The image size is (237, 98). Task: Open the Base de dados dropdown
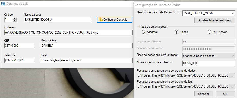(209, 56)
